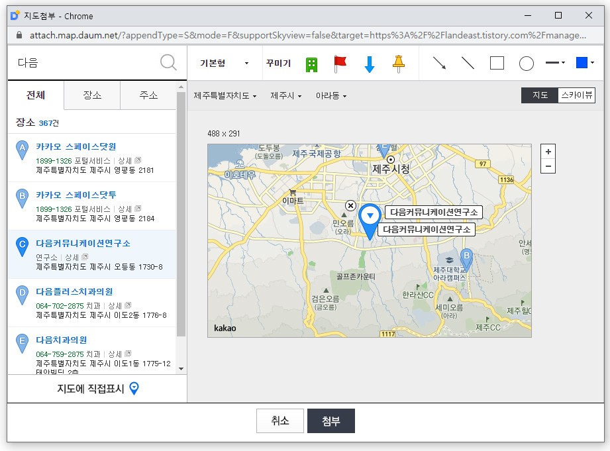Select the 주소 tab
The height and width of the screenshot is (451, 610).
click(x=148, y=95)
